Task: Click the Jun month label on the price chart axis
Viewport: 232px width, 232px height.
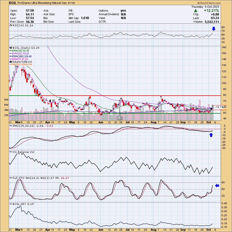Action: (101, 122)
